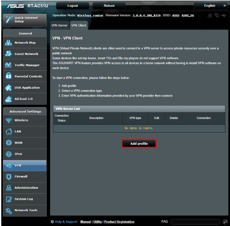Click the Parental Controls lock icon
This screenshot has height=226, width=230.
[x=9, y=76]
